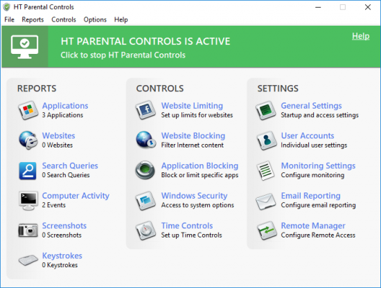Click the '0 Websites' text
Viewport: 381px width, 288px height.
(x=57, y=145)
